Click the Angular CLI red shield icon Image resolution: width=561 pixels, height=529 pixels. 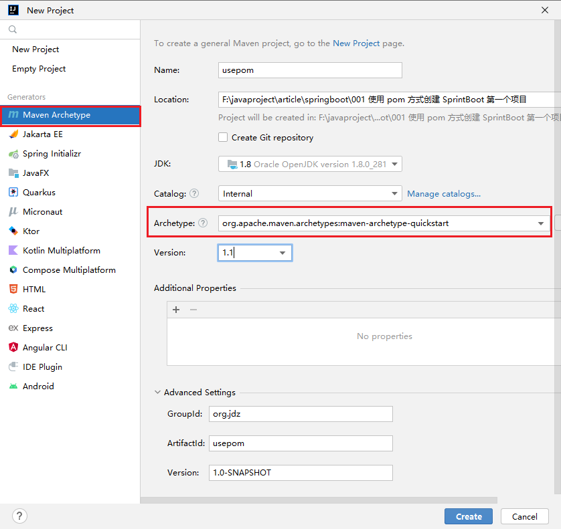point(13,347)
